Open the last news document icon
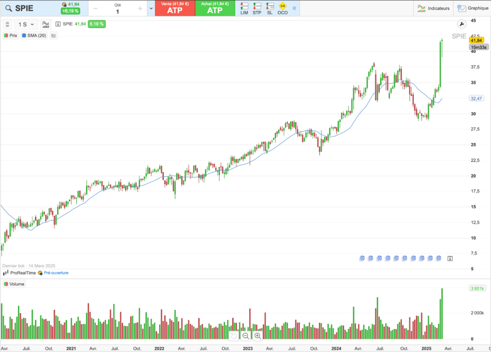The height and width of the screenshot is (352, 491). (x=438, y=258)
